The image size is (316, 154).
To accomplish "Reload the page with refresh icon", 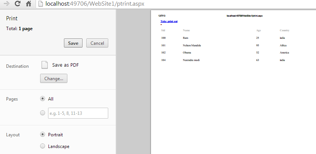I will pos(18,3).
